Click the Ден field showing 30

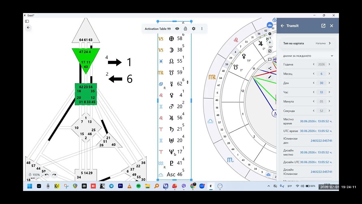(321, 83)
